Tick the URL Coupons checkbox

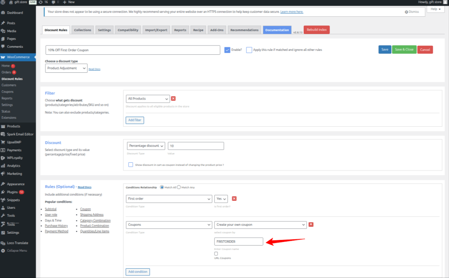tap(217, 253)
